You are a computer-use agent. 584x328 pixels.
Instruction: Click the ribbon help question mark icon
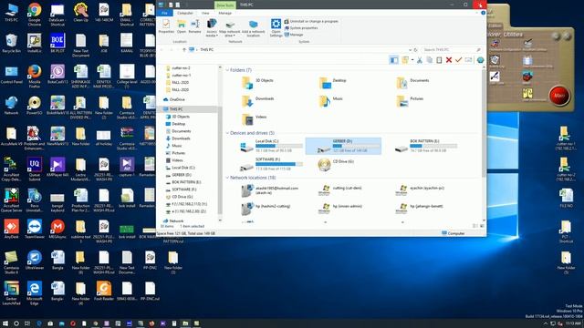pos(483,13)
